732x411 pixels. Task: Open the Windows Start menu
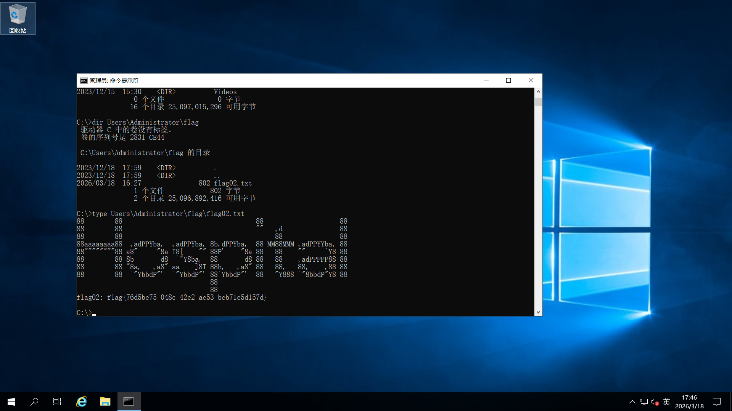coord(11,401)
